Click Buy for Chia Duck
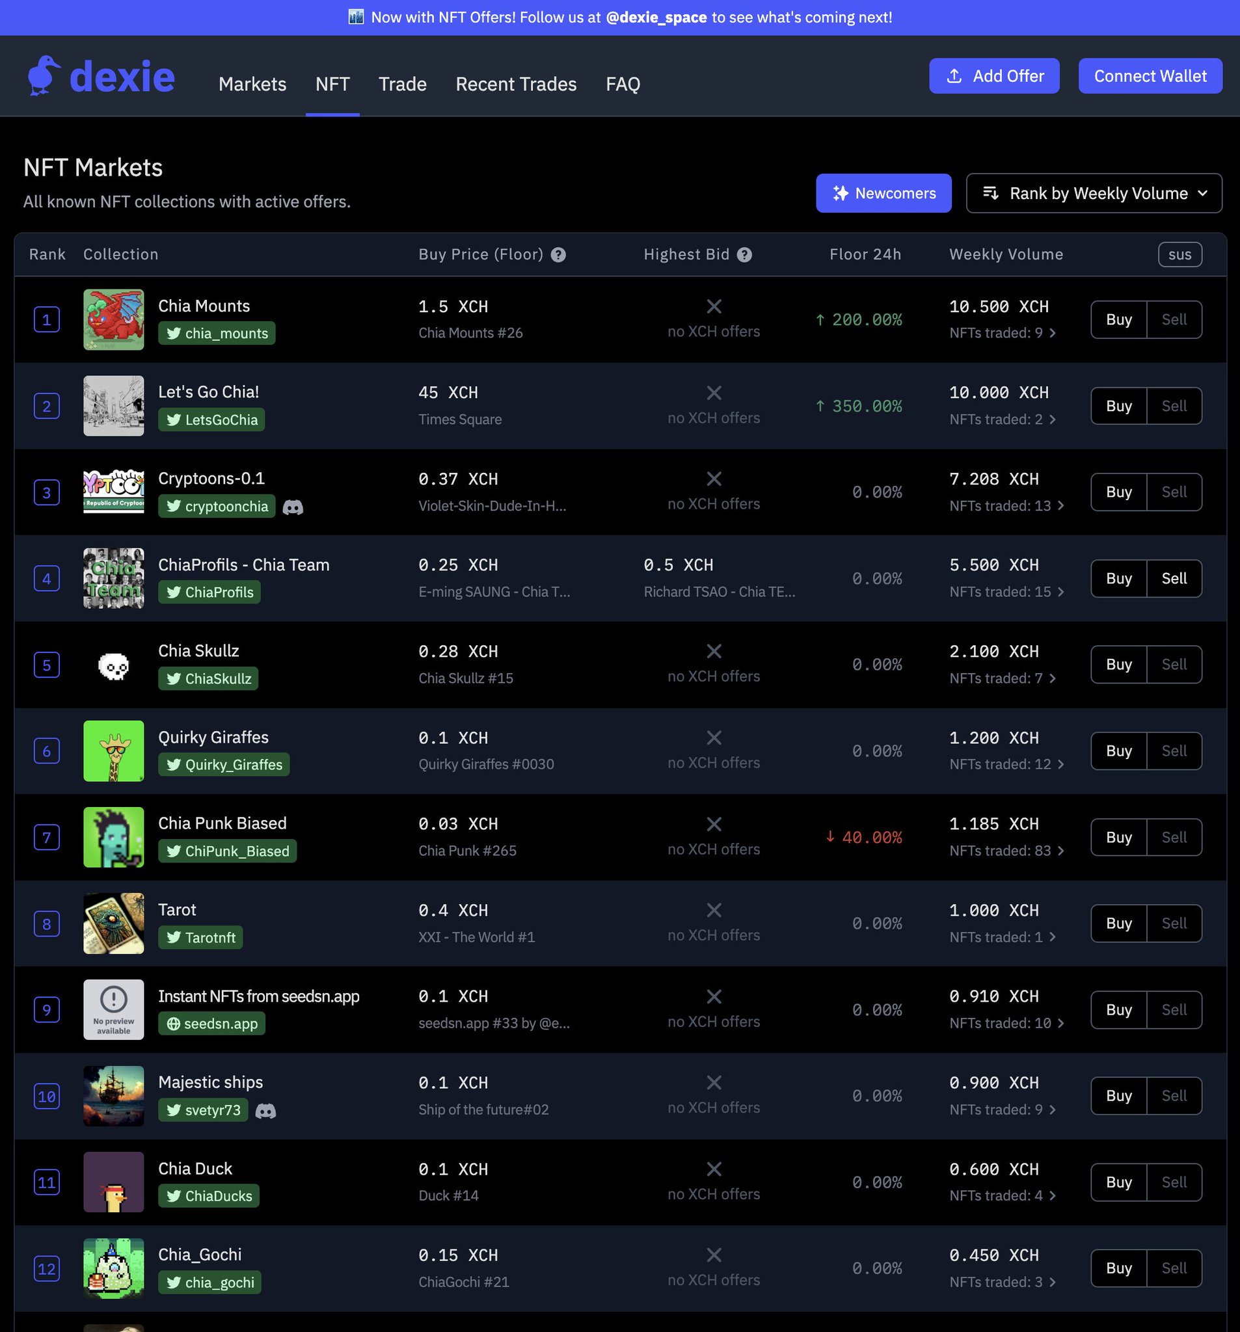The height and width of the screenshot is (1332, 1240). [x=1119, y=1182]
